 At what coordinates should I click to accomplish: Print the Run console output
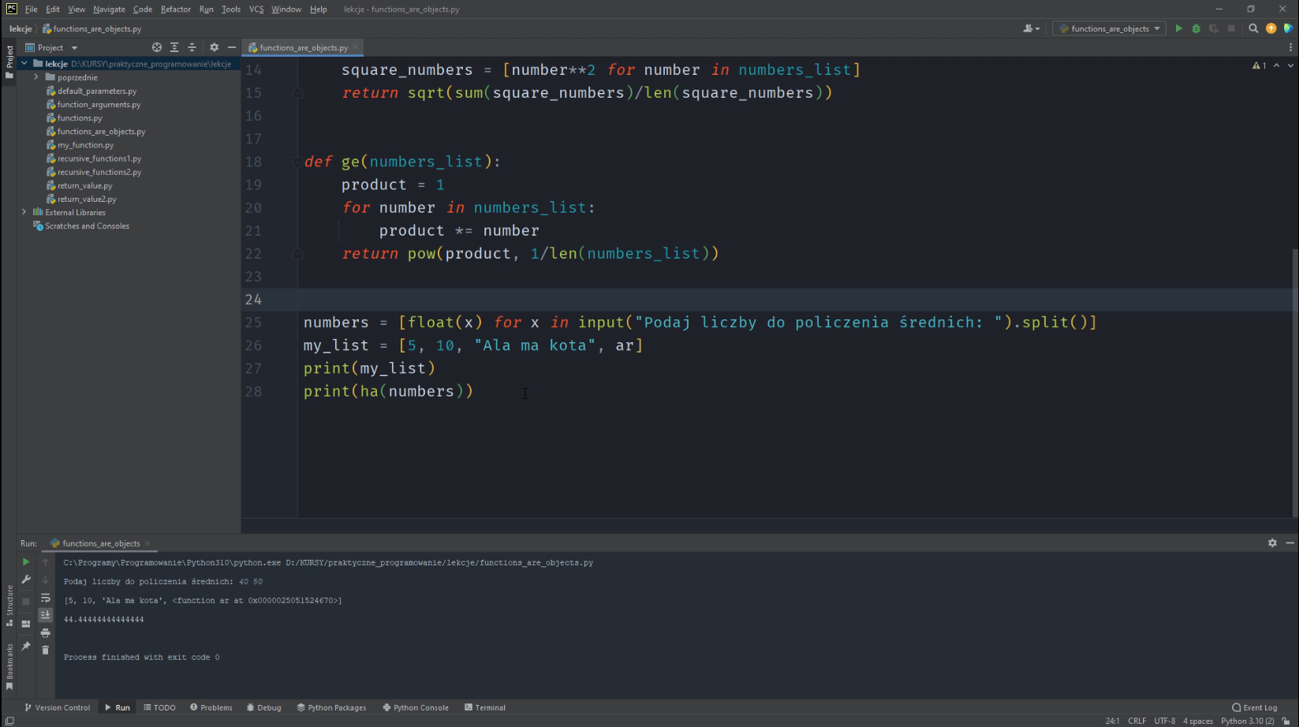pyautogui.click(x=45, y=632)
